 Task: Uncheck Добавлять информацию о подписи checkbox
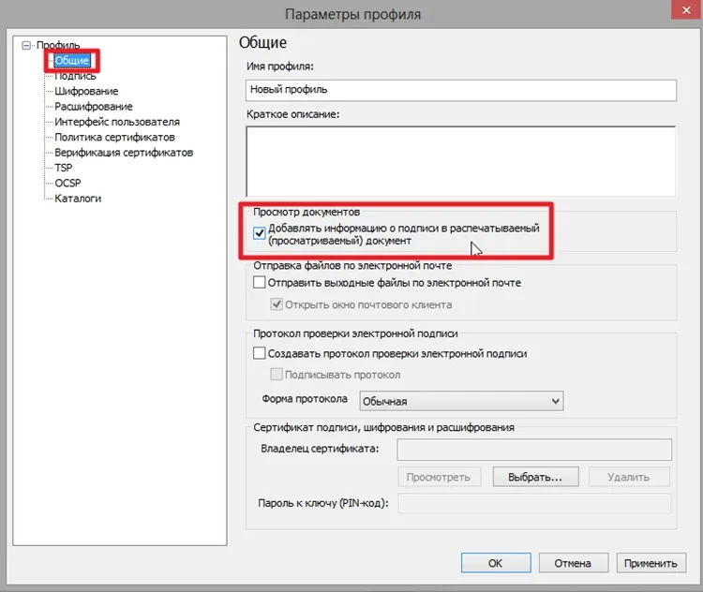click(260, 234)
